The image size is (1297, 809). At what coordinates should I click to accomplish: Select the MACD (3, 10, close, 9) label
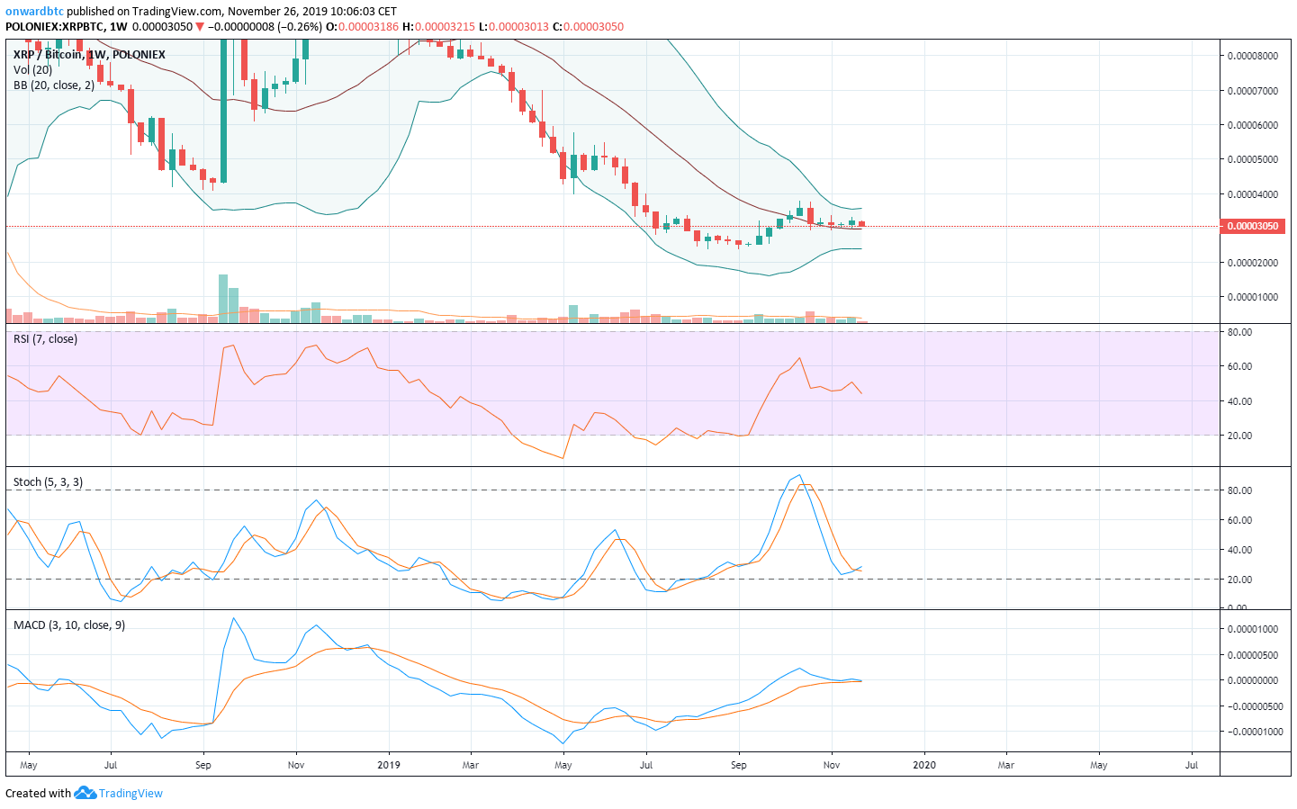coord(69,625)
